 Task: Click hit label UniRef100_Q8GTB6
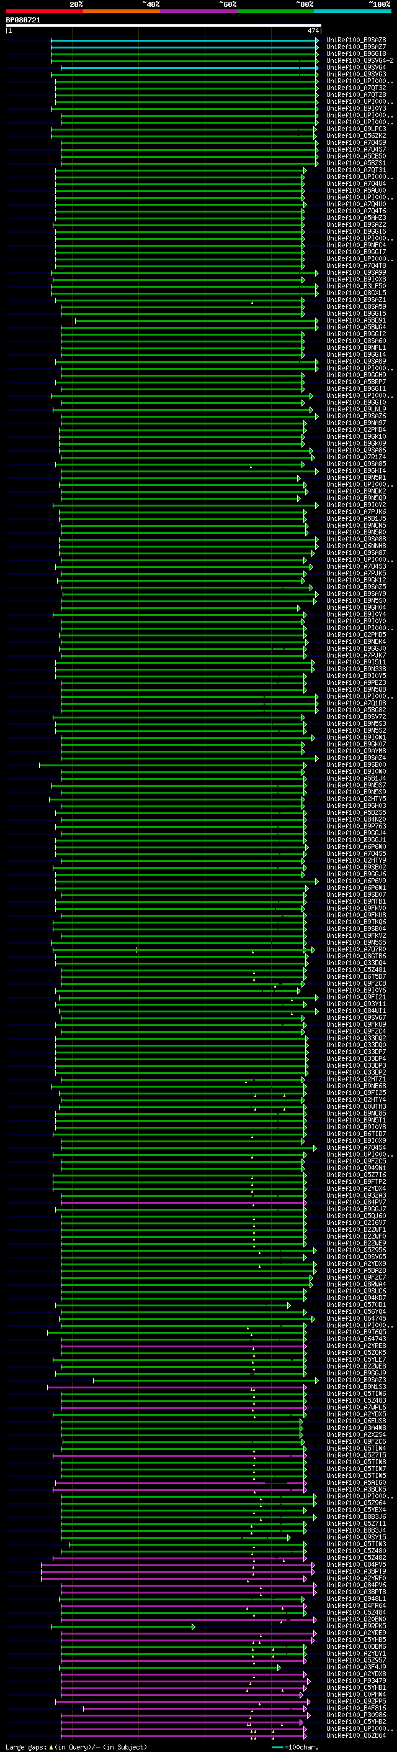[356, 956]
